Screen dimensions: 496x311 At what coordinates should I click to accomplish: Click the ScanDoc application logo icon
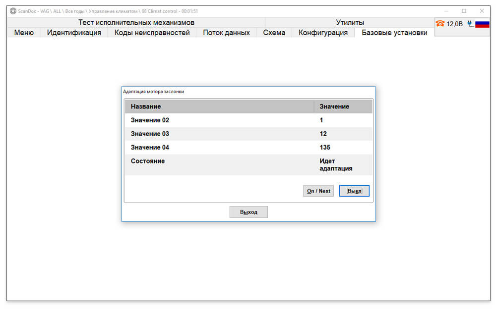tap(13, 11)
